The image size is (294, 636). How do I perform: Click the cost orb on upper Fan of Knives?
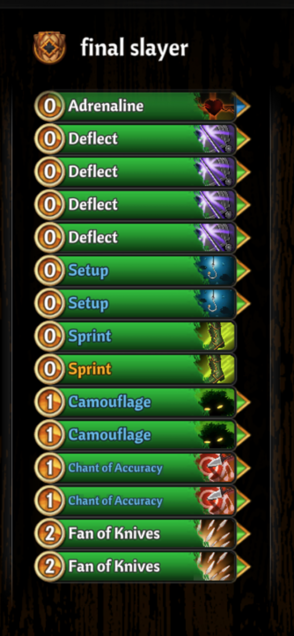50,534
